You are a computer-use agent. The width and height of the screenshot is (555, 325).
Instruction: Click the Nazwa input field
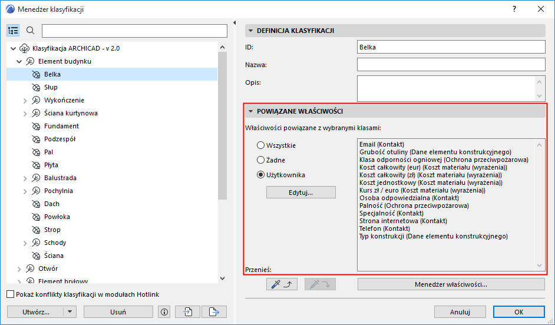tap(451, 65)
